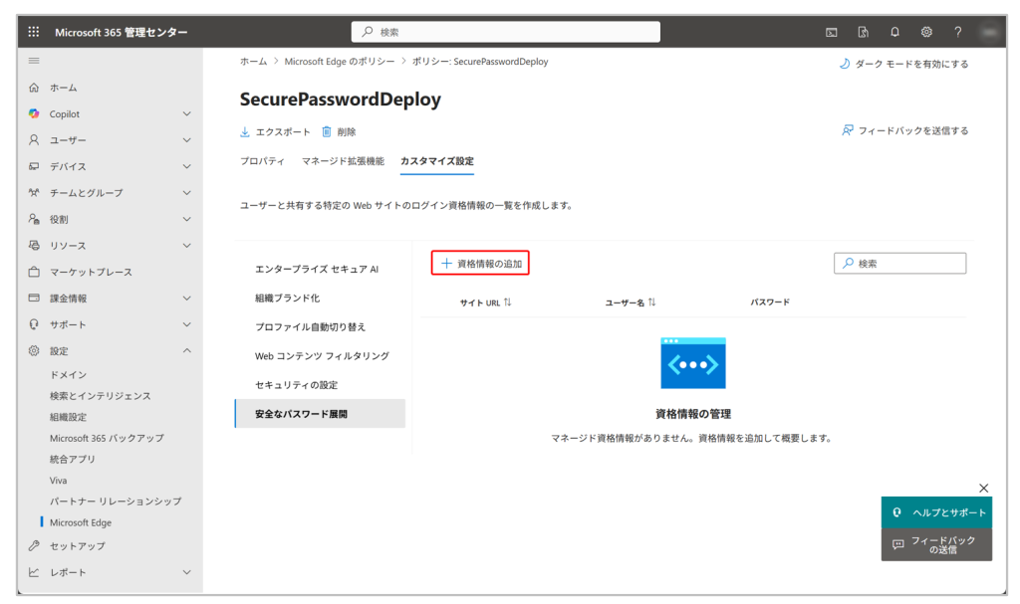Expand the サポート menu chevron

186,324
